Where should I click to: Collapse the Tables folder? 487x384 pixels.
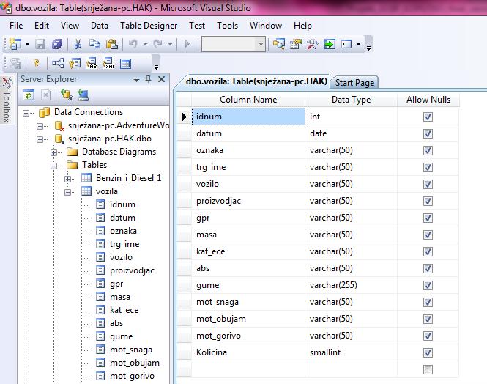pyautogui.click(x=53, y=166)
